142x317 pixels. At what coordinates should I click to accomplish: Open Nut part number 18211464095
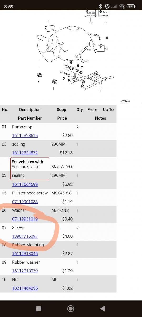(x=25, y=288)
